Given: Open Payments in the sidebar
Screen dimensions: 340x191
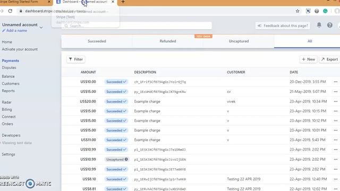Looking at the screenshot, I should coord(11,60).
